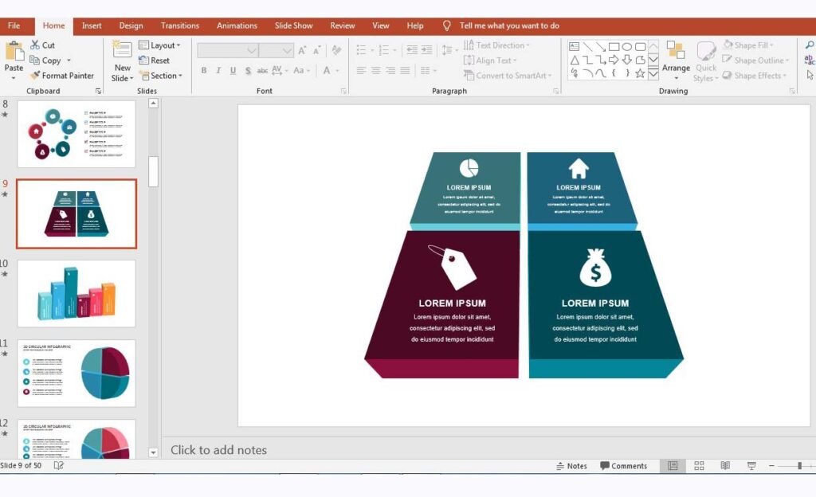Click the New Slide icon

click(x=122, y=50)
